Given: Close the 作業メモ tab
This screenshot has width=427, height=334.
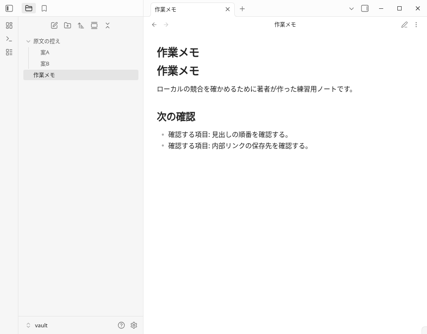Looking at the screenshot, I should tap(228, 9).
